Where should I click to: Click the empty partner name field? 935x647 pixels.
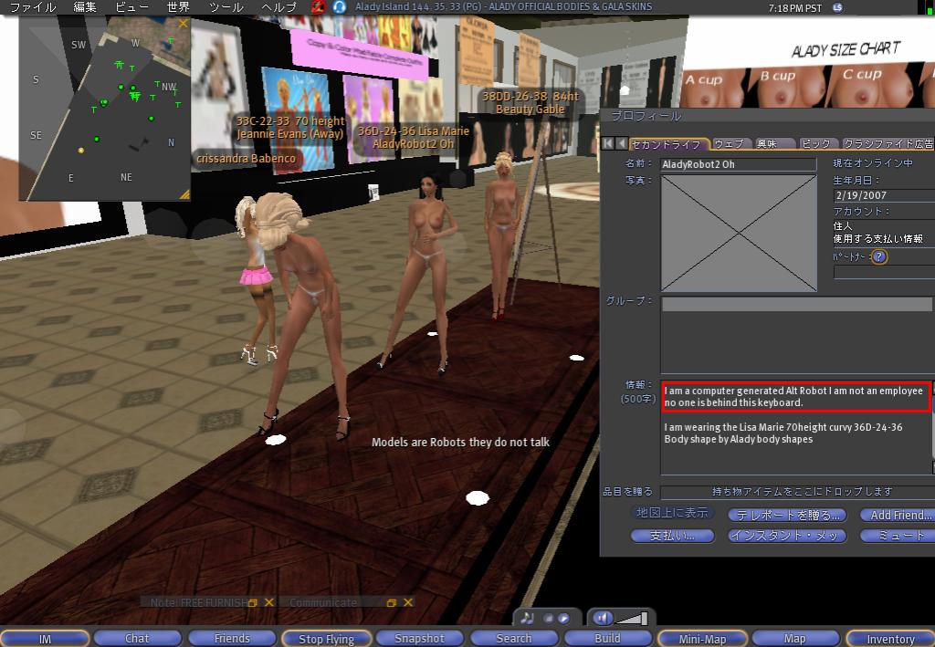884,272
